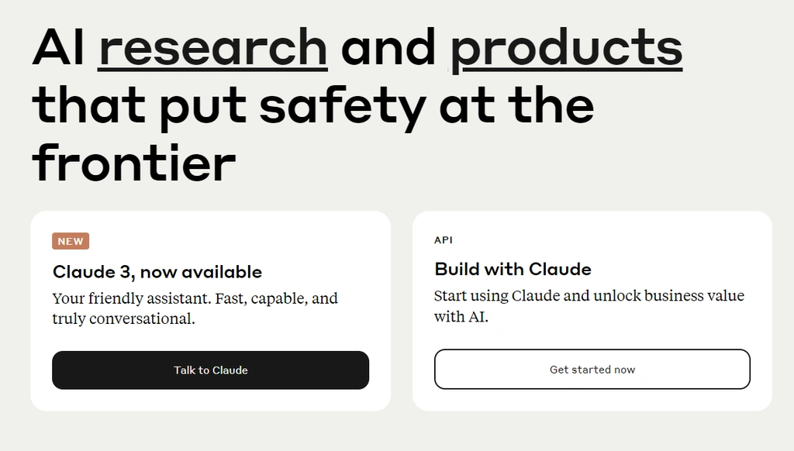The image size is (794, 451).
Task: Click the word safety in the headline
Action: point(343,107)
